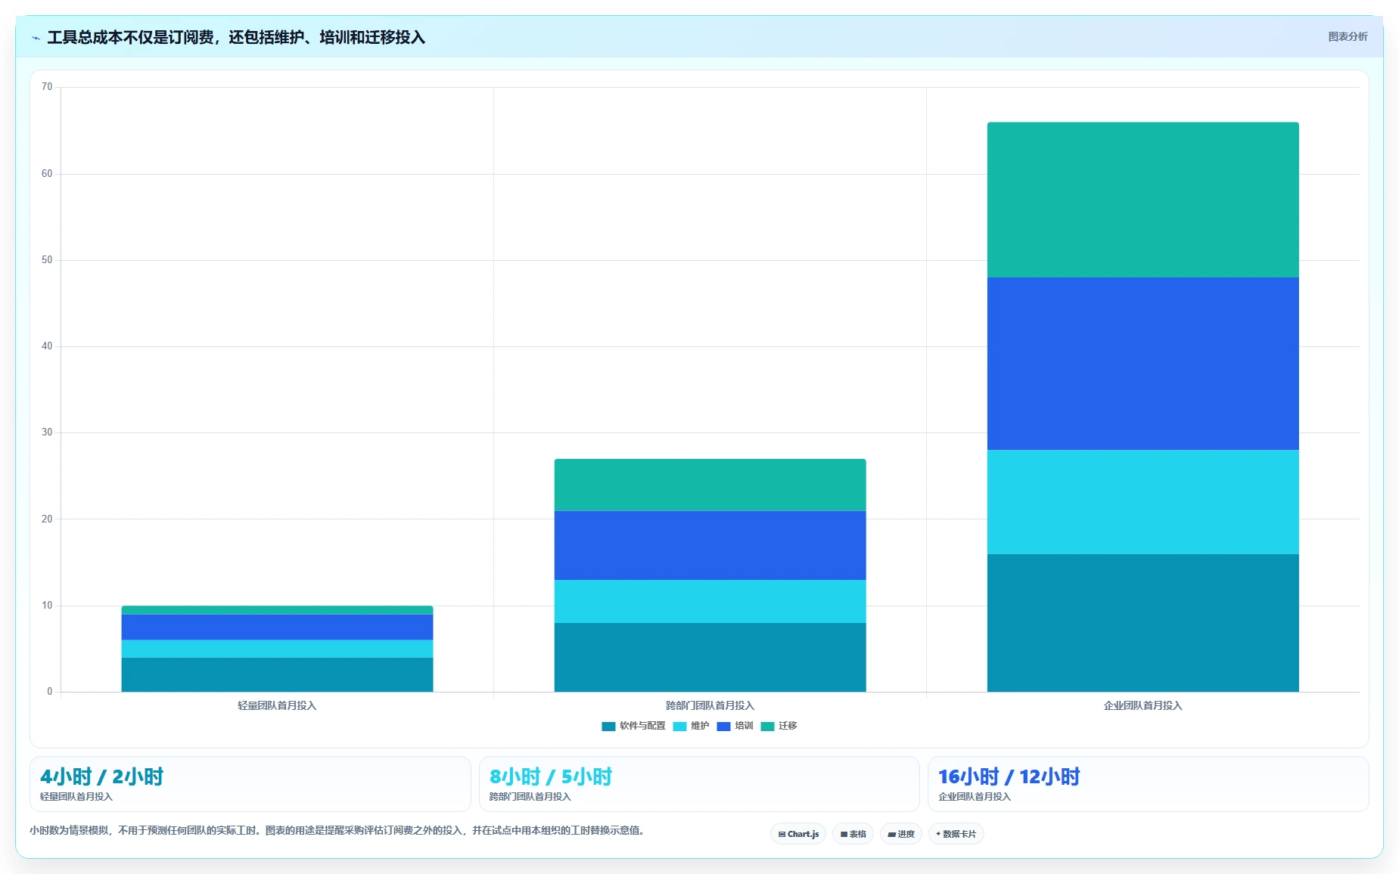1399x874 pixels.
Task: Click the y-axis tick label 10
Action: click(x=47, y=606)
